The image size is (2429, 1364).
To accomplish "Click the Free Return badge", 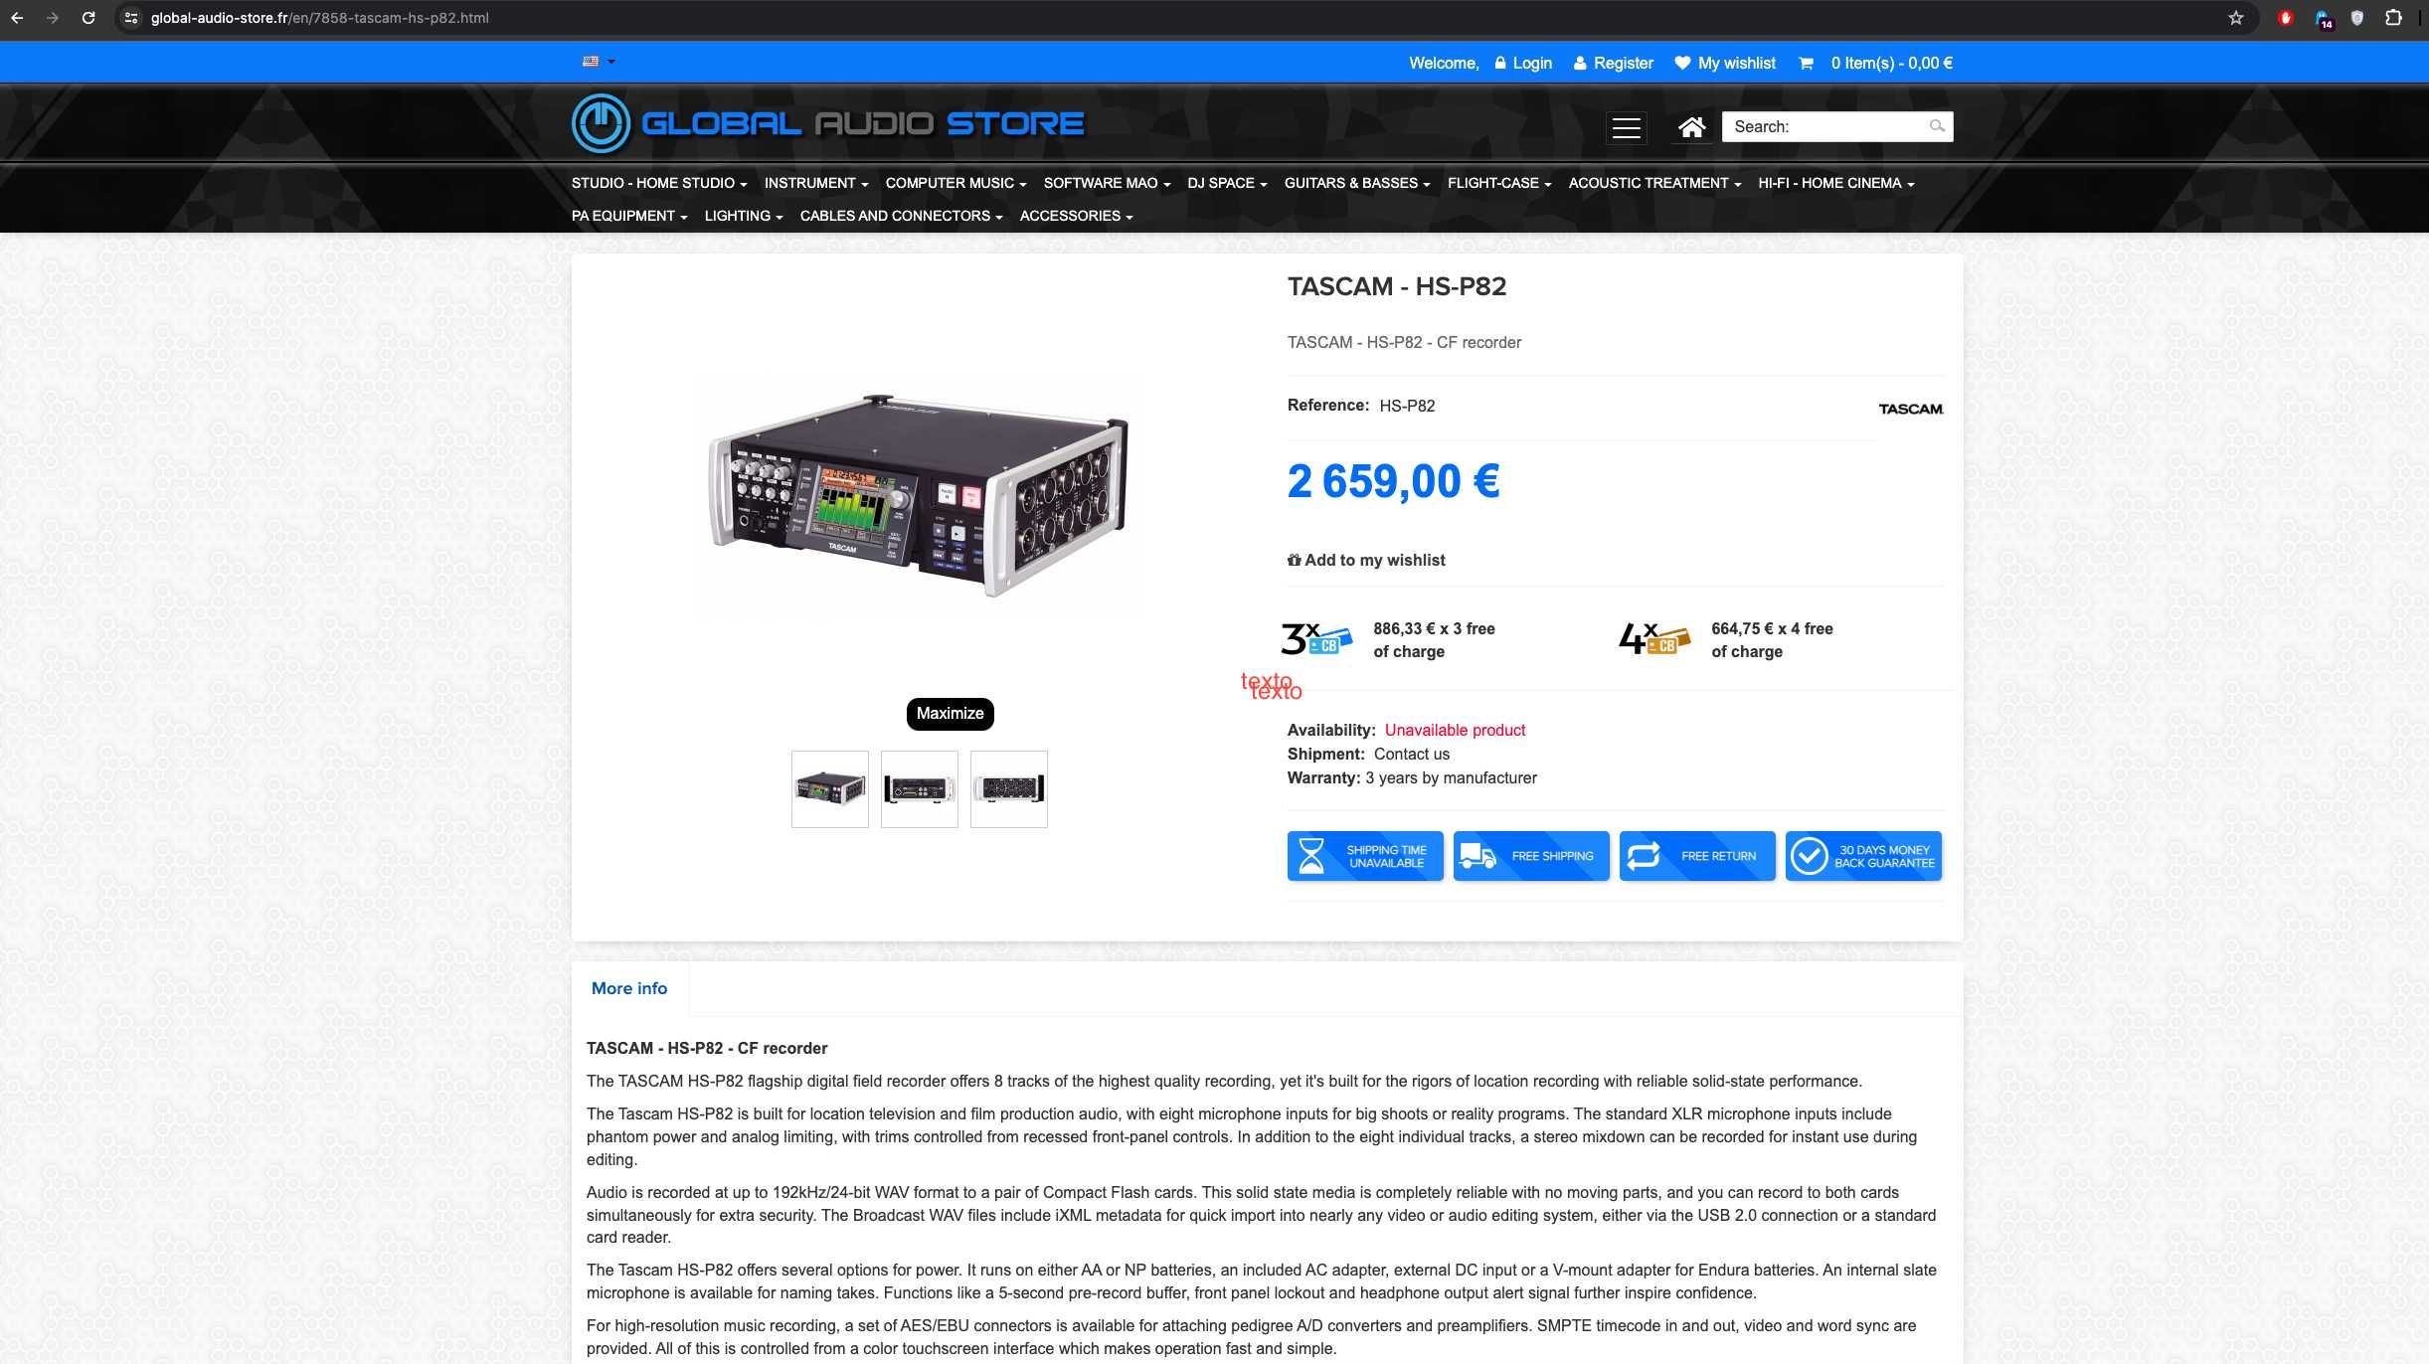I will point(1697,856).
